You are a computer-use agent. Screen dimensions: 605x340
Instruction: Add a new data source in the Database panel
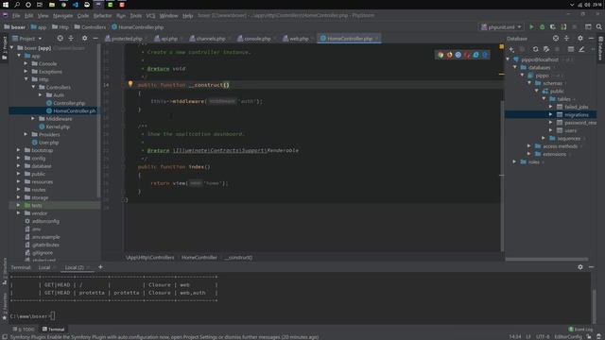tap(511, 49)
